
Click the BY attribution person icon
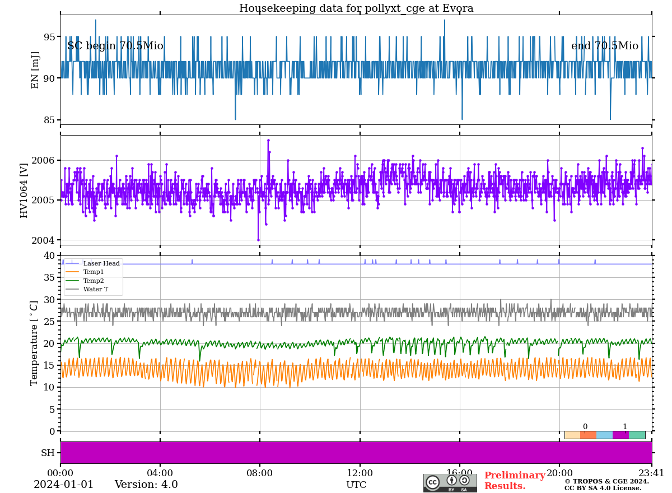(451, 480)
